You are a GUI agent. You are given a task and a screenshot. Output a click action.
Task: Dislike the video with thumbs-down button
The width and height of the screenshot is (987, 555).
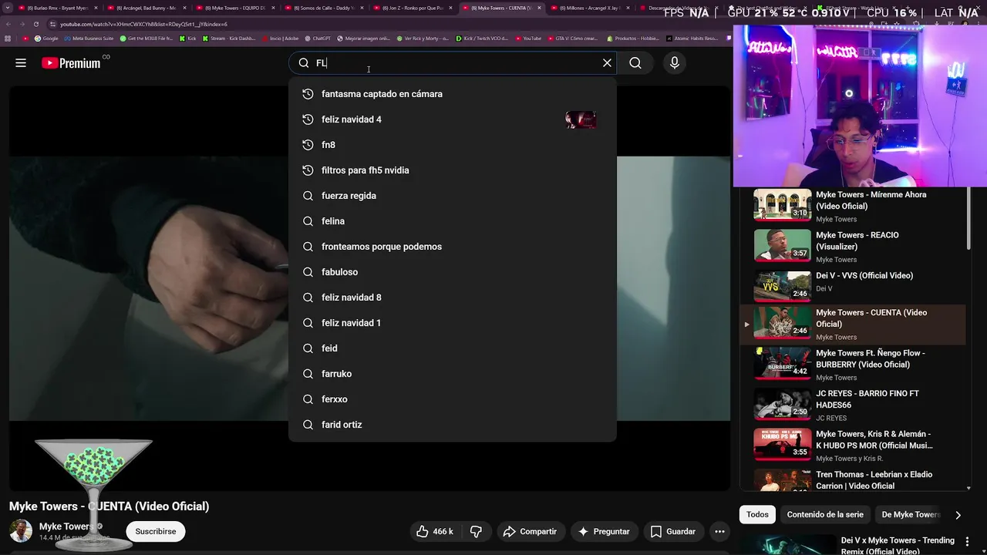pos(476,531)
